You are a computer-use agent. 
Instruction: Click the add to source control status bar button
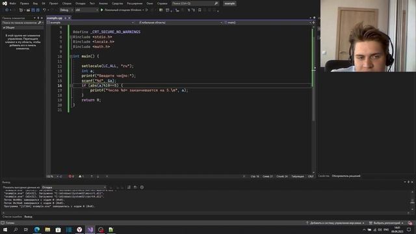pyautogui.click(x=335, y=223)
